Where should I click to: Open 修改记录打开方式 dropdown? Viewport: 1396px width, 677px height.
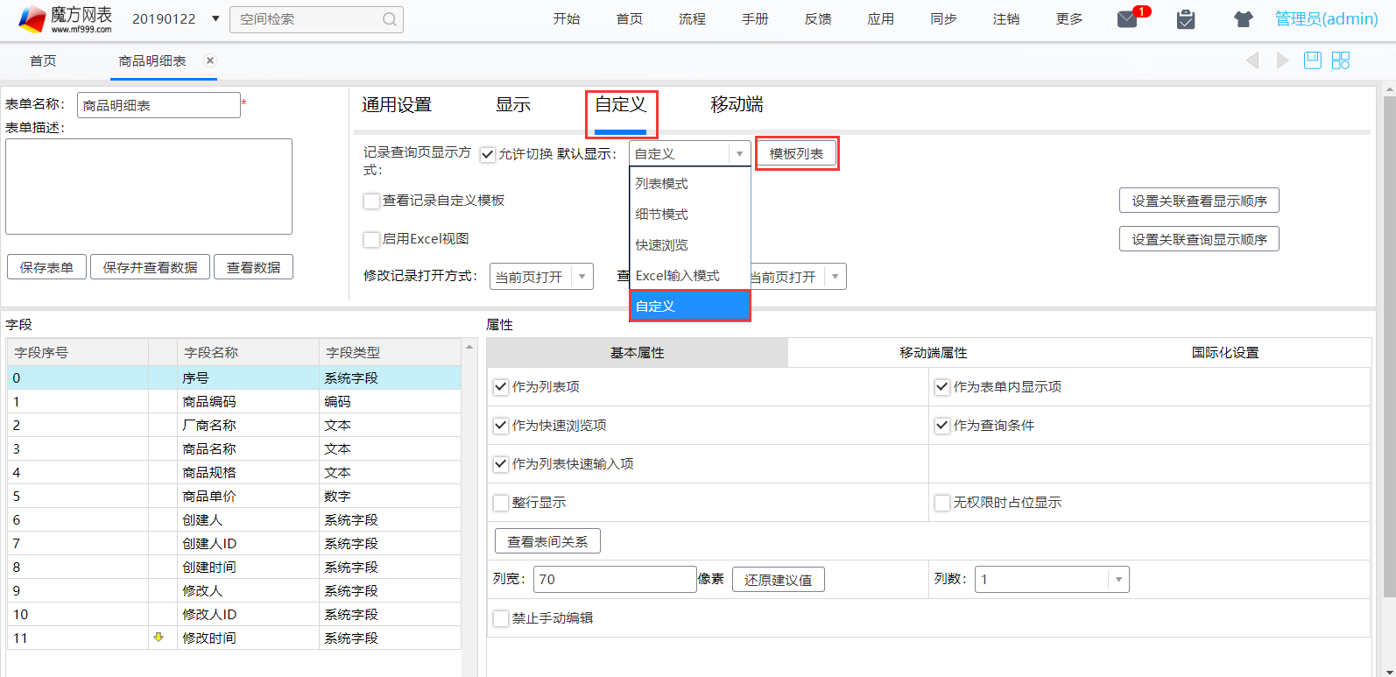(541, 277)
